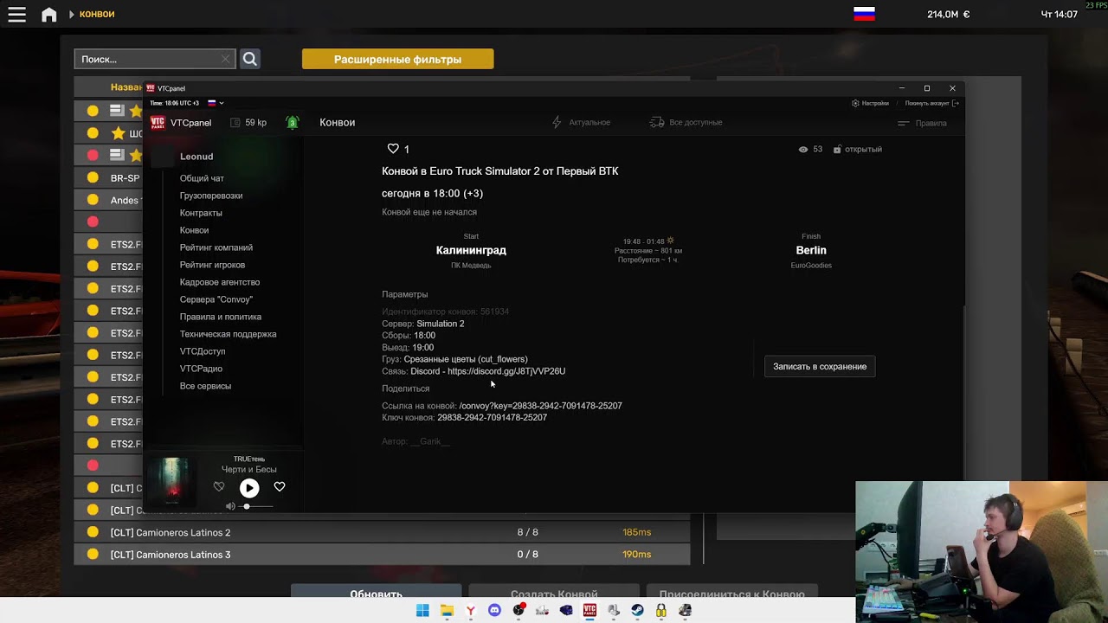
Task: Open Общий чат in sidebar
Action: (x=202, y=178)
